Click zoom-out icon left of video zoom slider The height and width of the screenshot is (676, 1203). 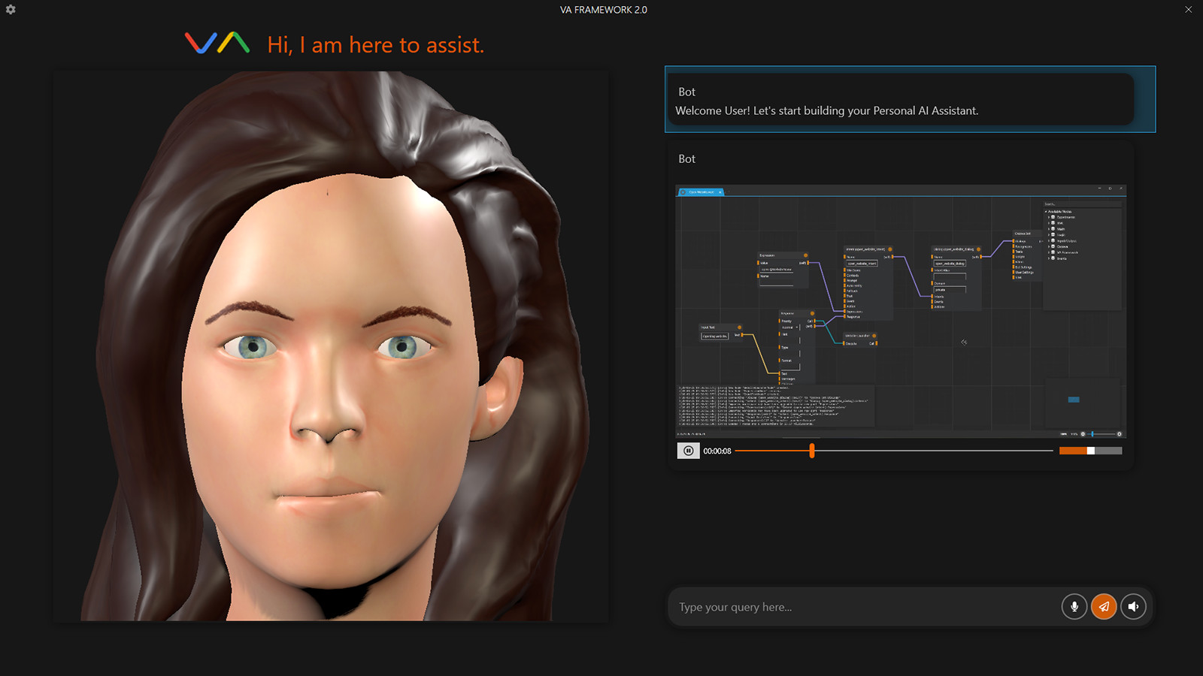point(1083,434)
